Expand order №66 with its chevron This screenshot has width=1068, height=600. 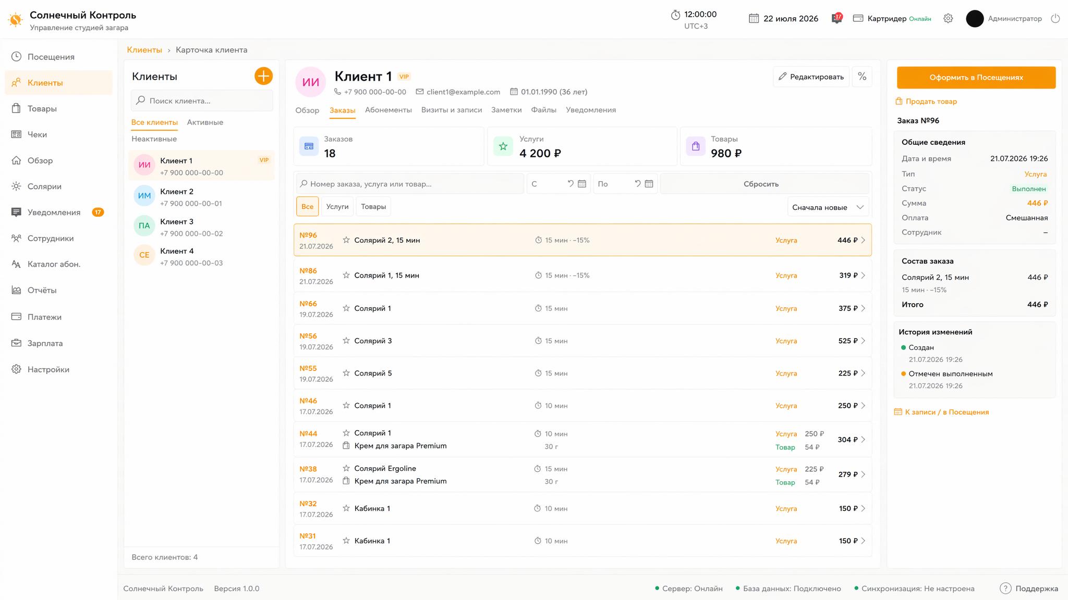coord(863,308)
